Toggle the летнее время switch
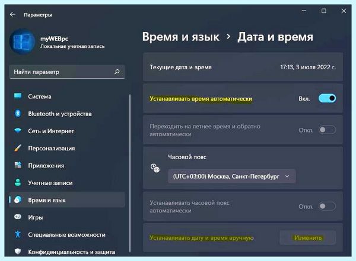Image resolution: width=356 pixels, height=261 pixels. coord(327,130)
